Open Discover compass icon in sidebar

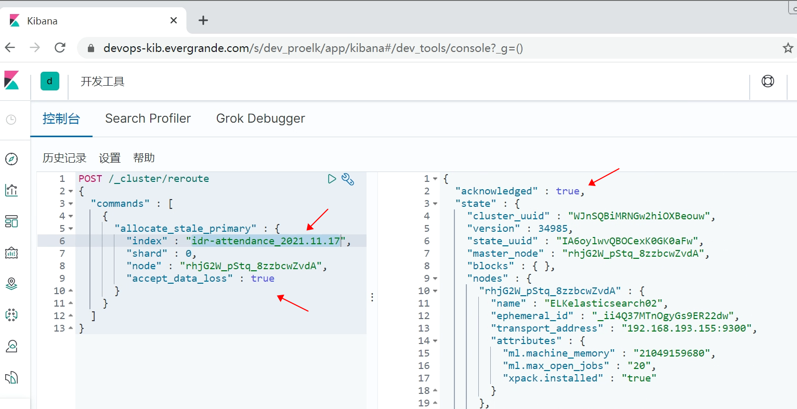pos(11,159)
